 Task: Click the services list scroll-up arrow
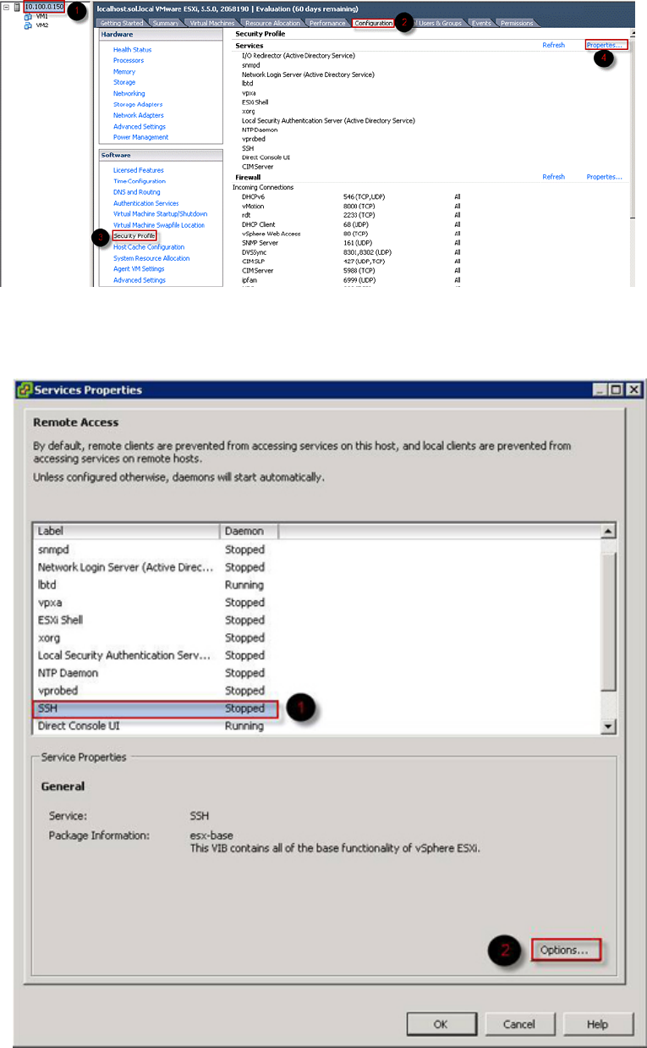pyautogui.click(x=608, y=531)
